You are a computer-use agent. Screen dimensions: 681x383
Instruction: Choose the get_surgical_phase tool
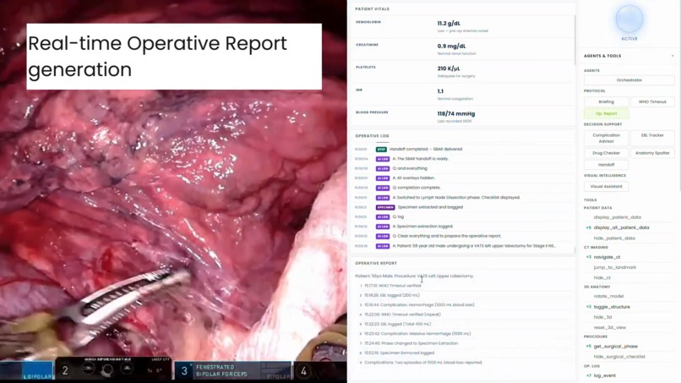click(x=615, y=347)
